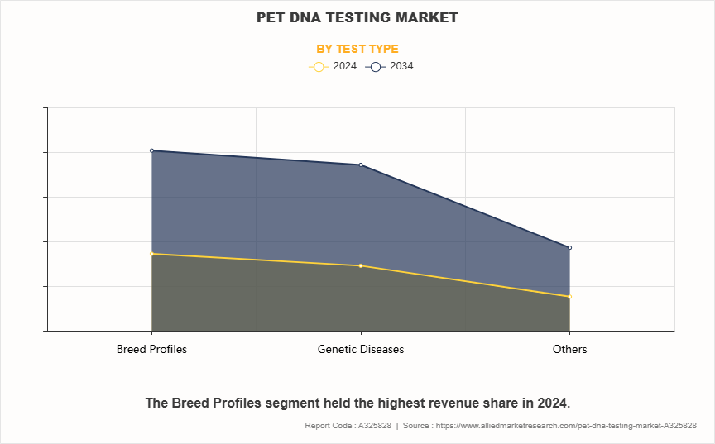Select the 2034 data point for Others
Screen dimensions: 715x444
(569, 247)
